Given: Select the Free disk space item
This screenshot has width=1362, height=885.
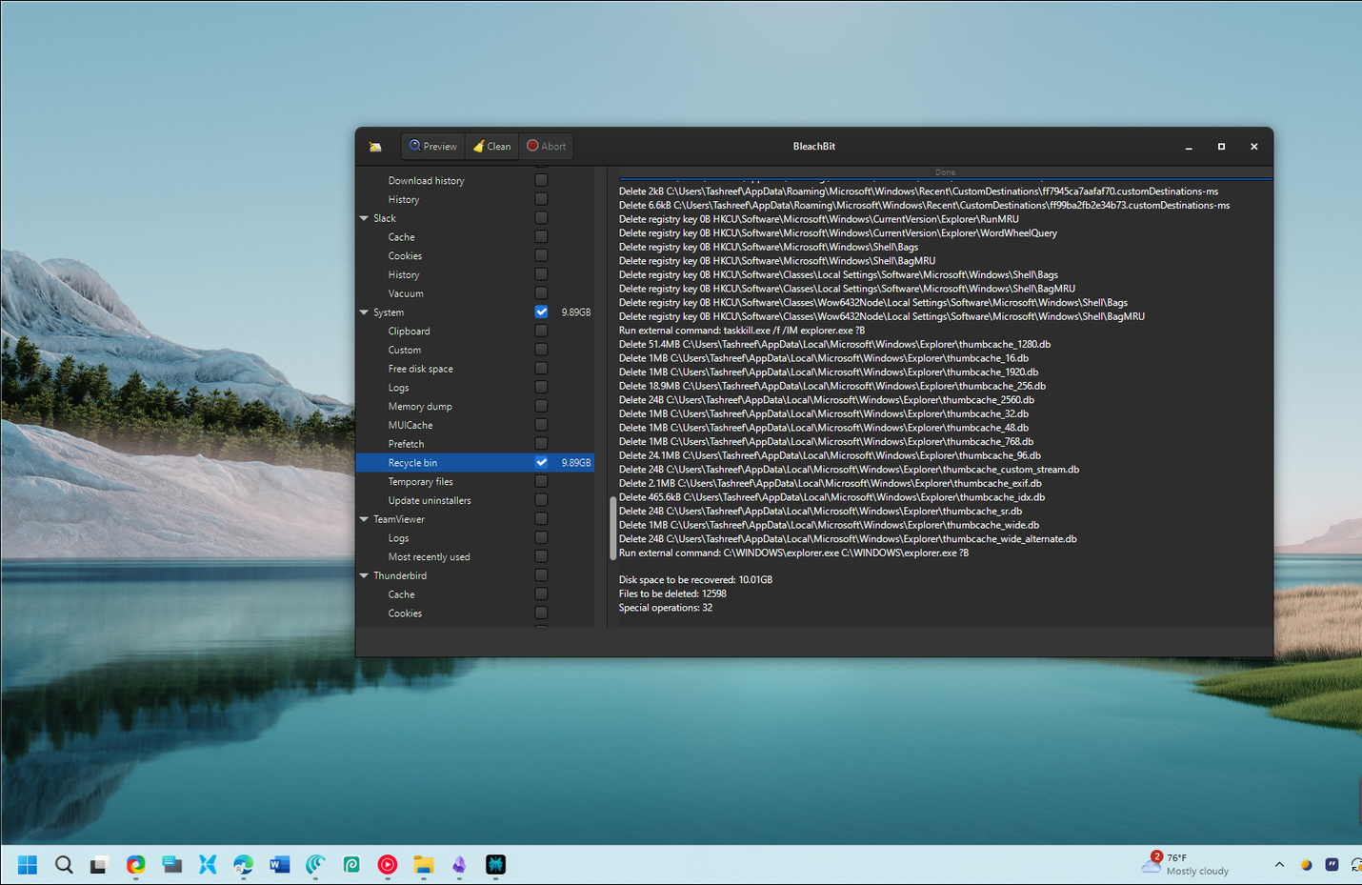Looking at the screenshot, I should coord(420,370).
